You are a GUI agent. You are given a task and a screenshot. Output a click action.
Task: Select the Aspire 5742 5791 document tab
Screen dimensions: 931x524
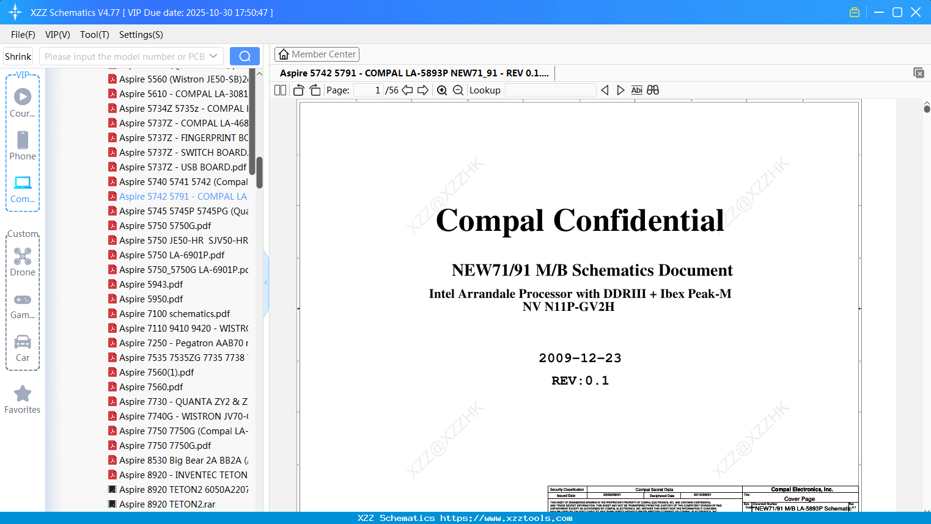tap(414, 73)
